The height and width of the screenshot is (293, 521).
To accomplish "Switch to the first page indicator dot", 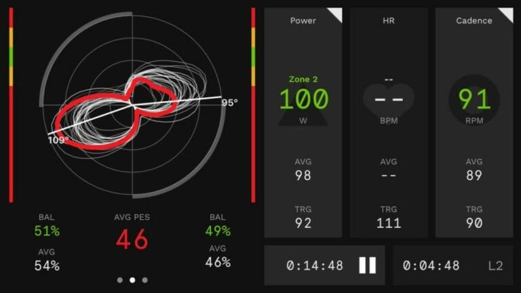I will tap(120, 279).
